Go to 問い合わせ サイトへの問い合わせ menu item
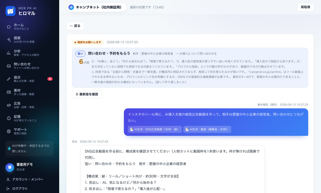321x193 pixels. pos(29,66)
